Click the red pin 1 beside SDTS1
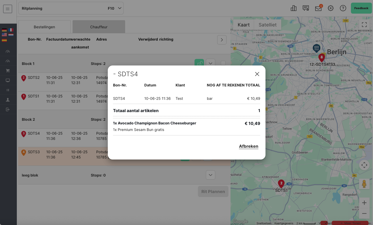 [24, 97]
